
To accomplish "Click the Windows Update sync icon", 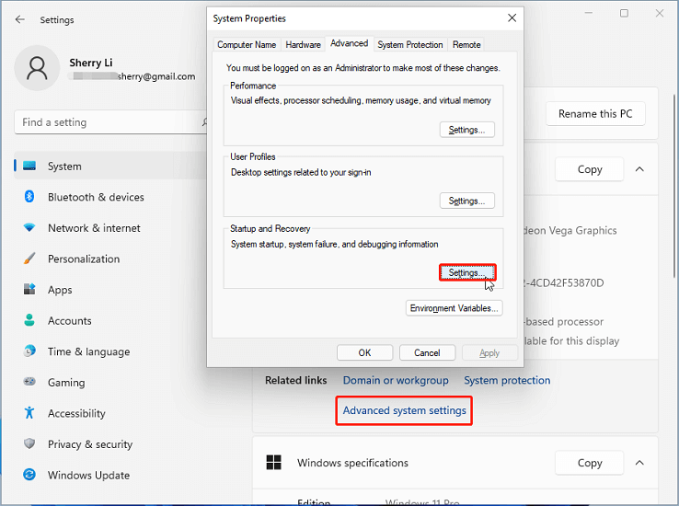I will point(29,475).
